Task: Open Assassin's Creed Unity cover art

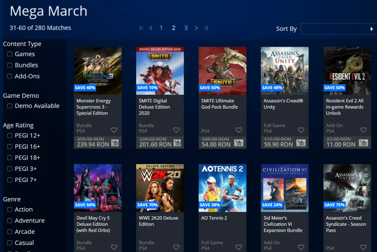Action: tap(285, 71)
